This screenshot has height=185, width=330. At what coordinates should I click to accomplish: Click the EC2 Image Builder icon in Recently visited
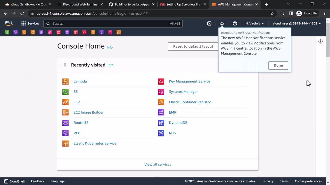[x=65, y=112]
